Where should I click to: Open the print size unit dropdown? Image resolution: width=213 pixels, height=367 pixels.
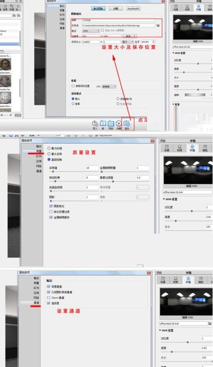(x=127, y=42)
